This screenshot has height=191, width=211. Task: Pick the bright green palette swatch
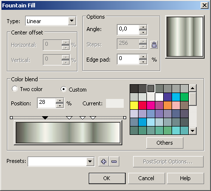pos(184,97)
